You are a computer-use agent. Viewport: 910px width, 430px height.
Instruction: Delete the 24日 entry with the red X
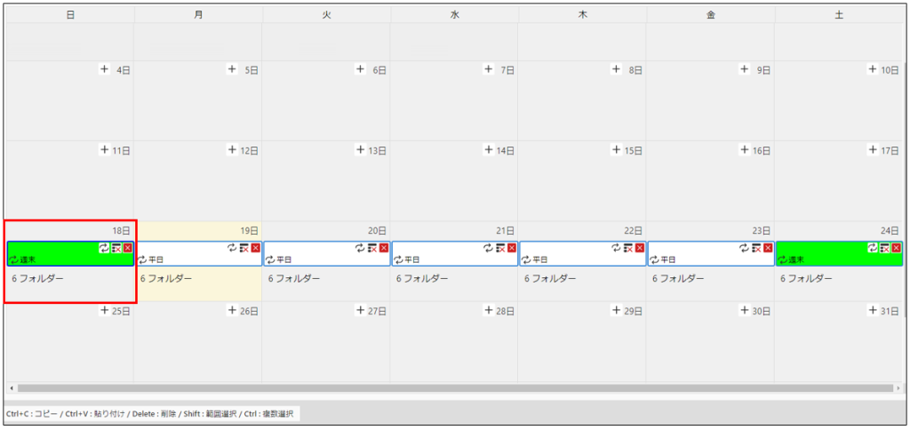coord(897,248)
